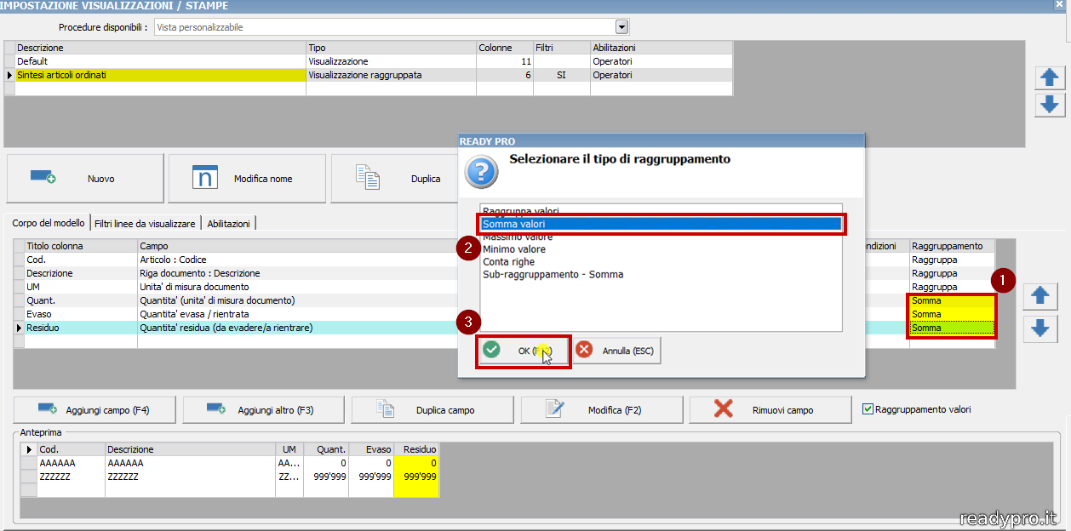Screen dimensions: 1071x531
Task: Choose Conta righe grouping option
Action: [x=509, y=262]
